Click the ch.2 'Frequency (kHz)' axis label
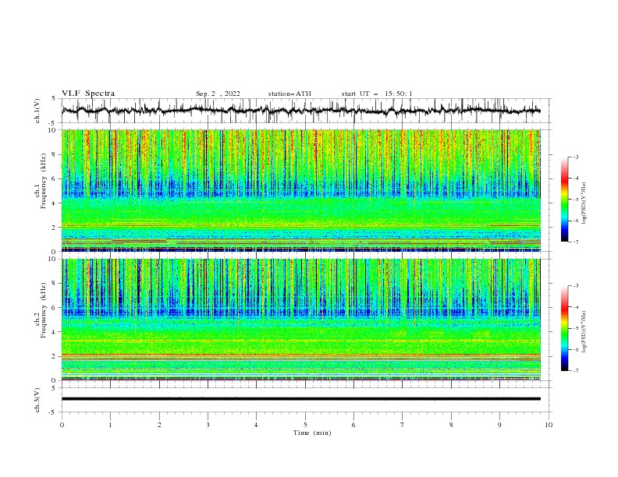The image size is (618, 477). [x=44, y=310]
